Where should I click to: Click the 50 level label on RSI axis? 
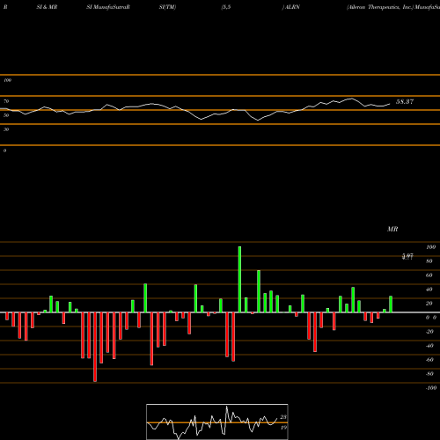6,115
